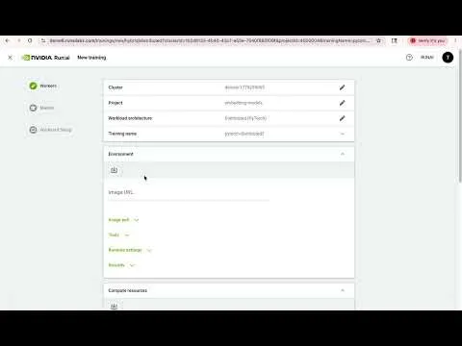Open the browser three-dot menu

tap(455, 40)
